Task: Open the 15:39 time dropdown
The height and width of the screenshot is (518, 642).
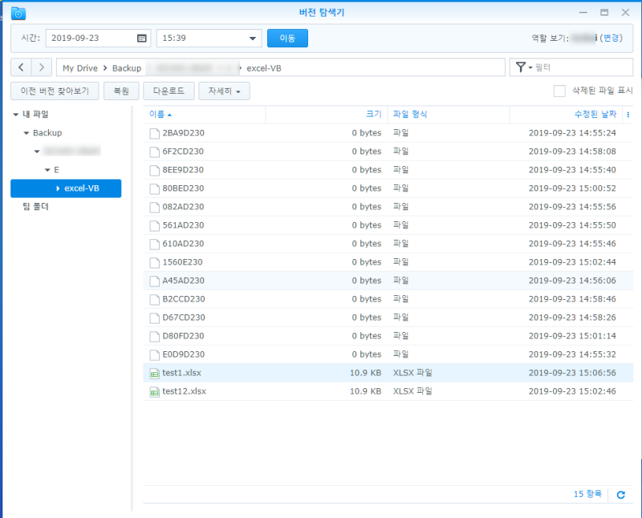Action: tap(209, 38)
